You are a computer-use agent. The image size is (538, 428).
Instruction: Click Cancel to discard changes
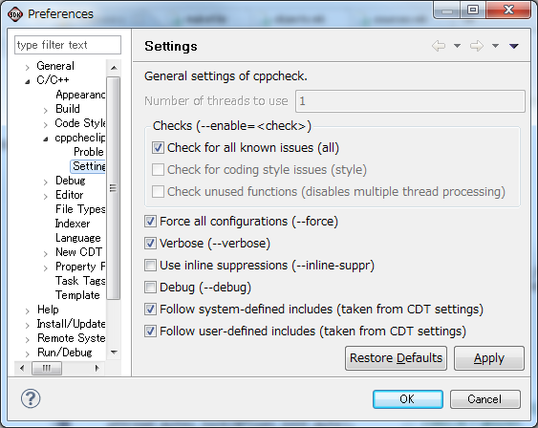pyautogui.click(x=484, y=399)
